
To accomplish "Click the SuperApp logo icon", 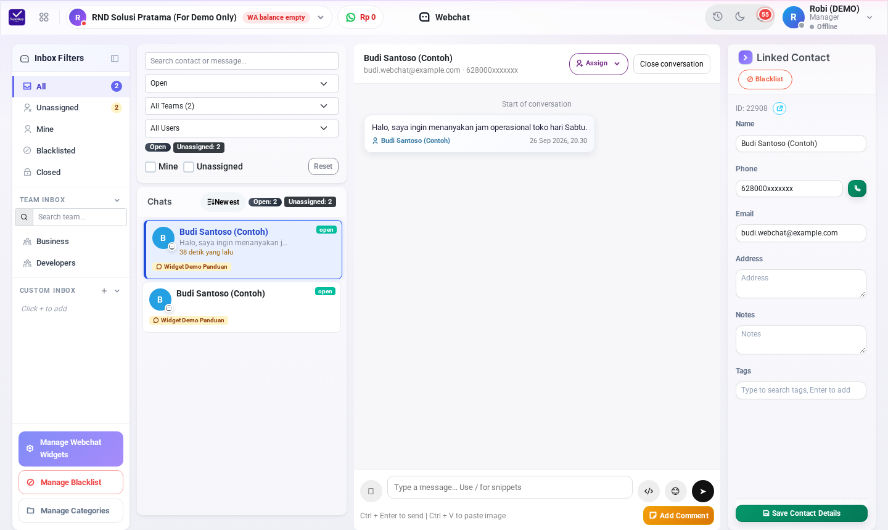I will (17, 17).
